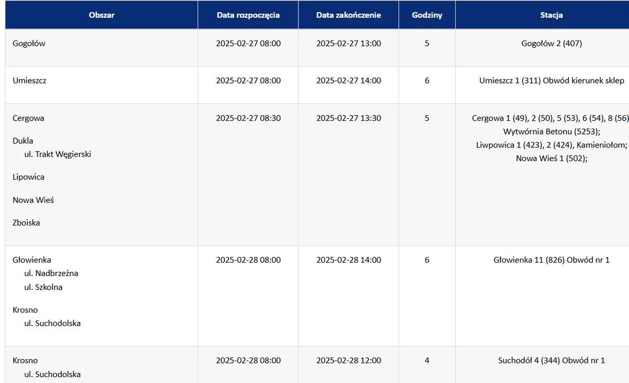629x383 pixels.
Task: Click the Umieszcz area entry
Action: click(29, 80)
